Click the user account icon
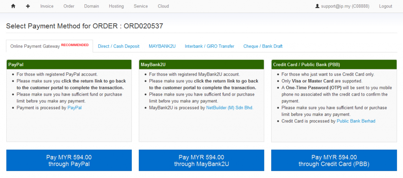This screenshot has height=178, width=403. (317, 6)
